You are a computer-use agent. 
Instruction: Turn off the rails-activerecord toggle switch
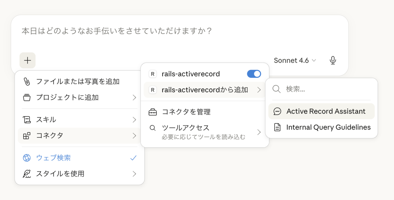pos(254,74)
